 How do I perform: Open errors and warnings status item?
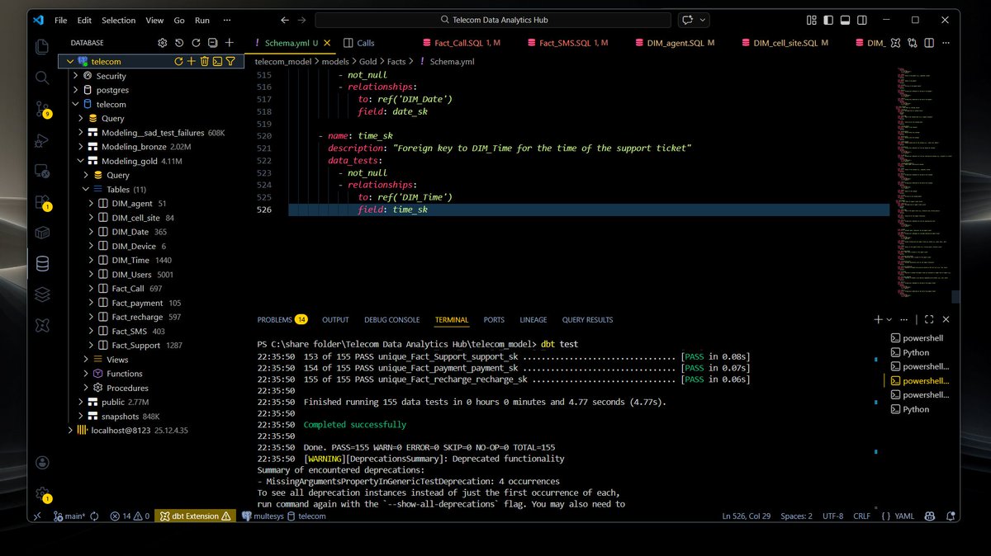point(130,516)
